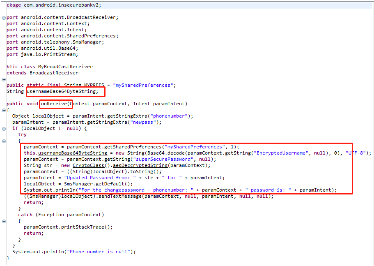Click the fold marker beside the imports
The width and height of the screenshot is (374, 266).
tap(3, 17)
